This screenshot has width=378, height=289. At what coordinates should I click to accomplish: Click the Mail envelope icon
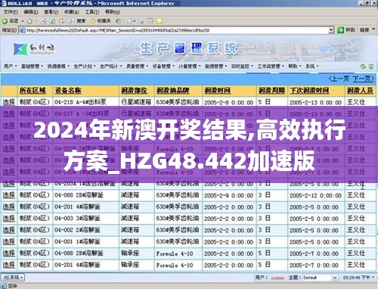click(130, 21)
